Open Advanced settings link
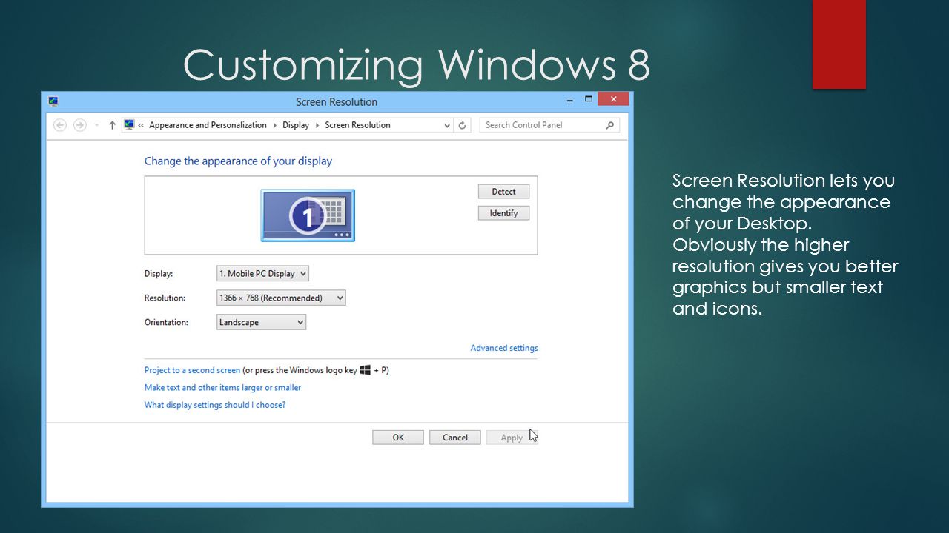 (504, 348)
